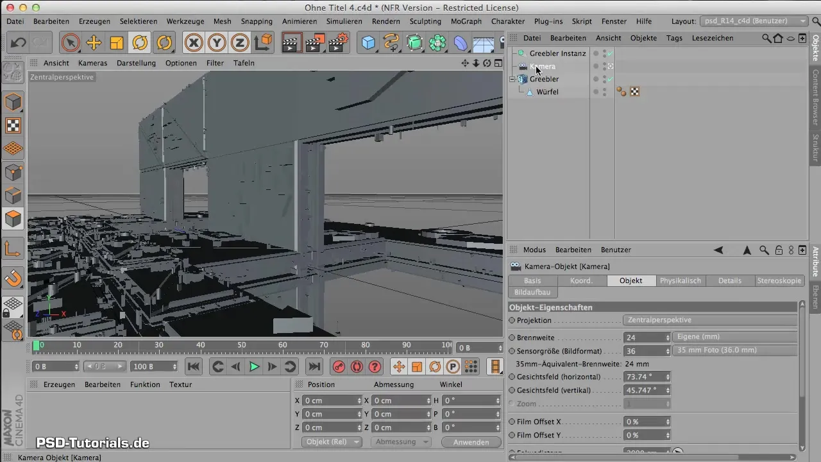Click the Undo arrow icon
The height and width of the screenshot is (462, 821).
pyautogui.click(x=19, y=43)
